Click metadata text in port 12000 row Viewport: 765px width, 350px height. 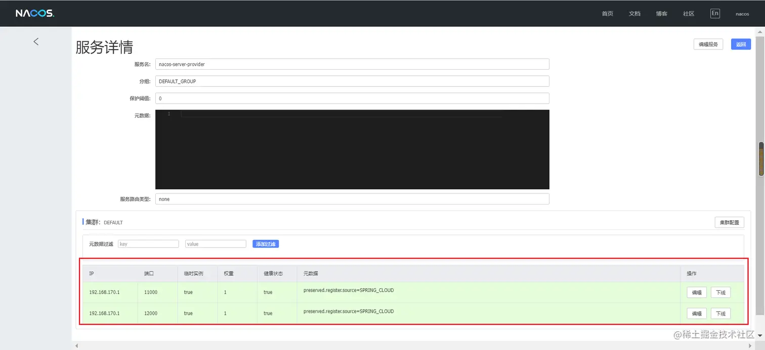click(349, 312)
